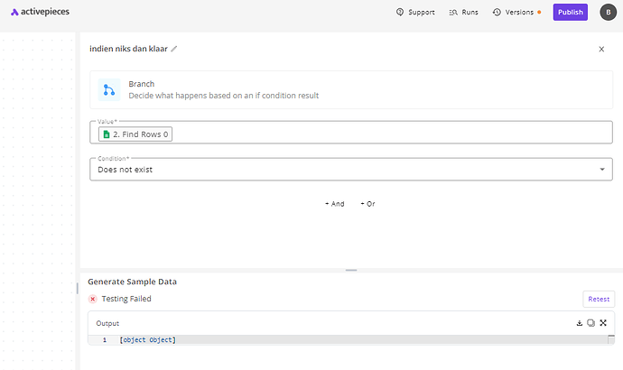The image size is (623, 370).
Task: Click the Branch step icon
Action: [109, 89]
